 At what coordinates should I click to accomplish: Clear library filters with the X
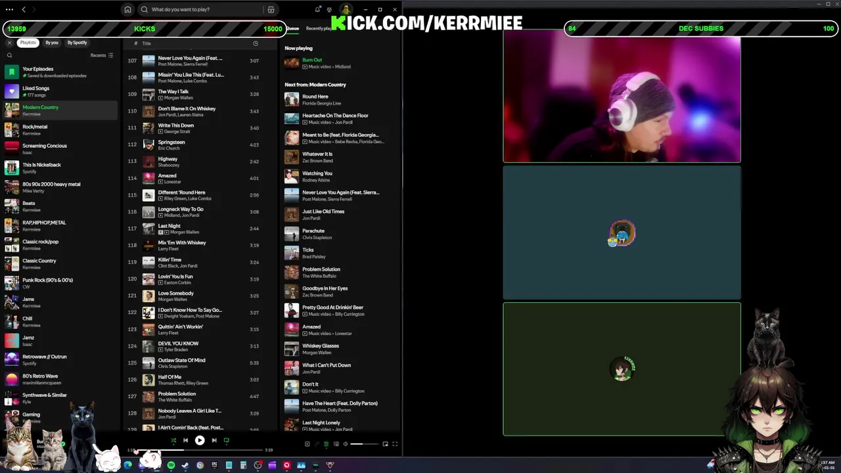[x=9, y=43]
